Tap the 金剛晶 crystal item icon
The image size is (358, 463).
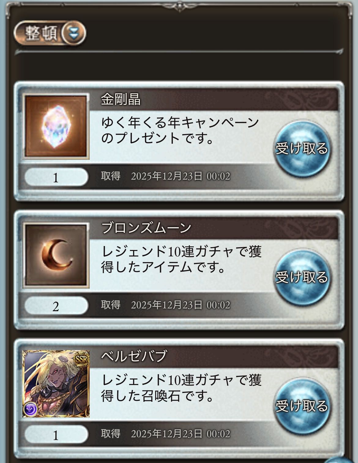coord(56,126)
